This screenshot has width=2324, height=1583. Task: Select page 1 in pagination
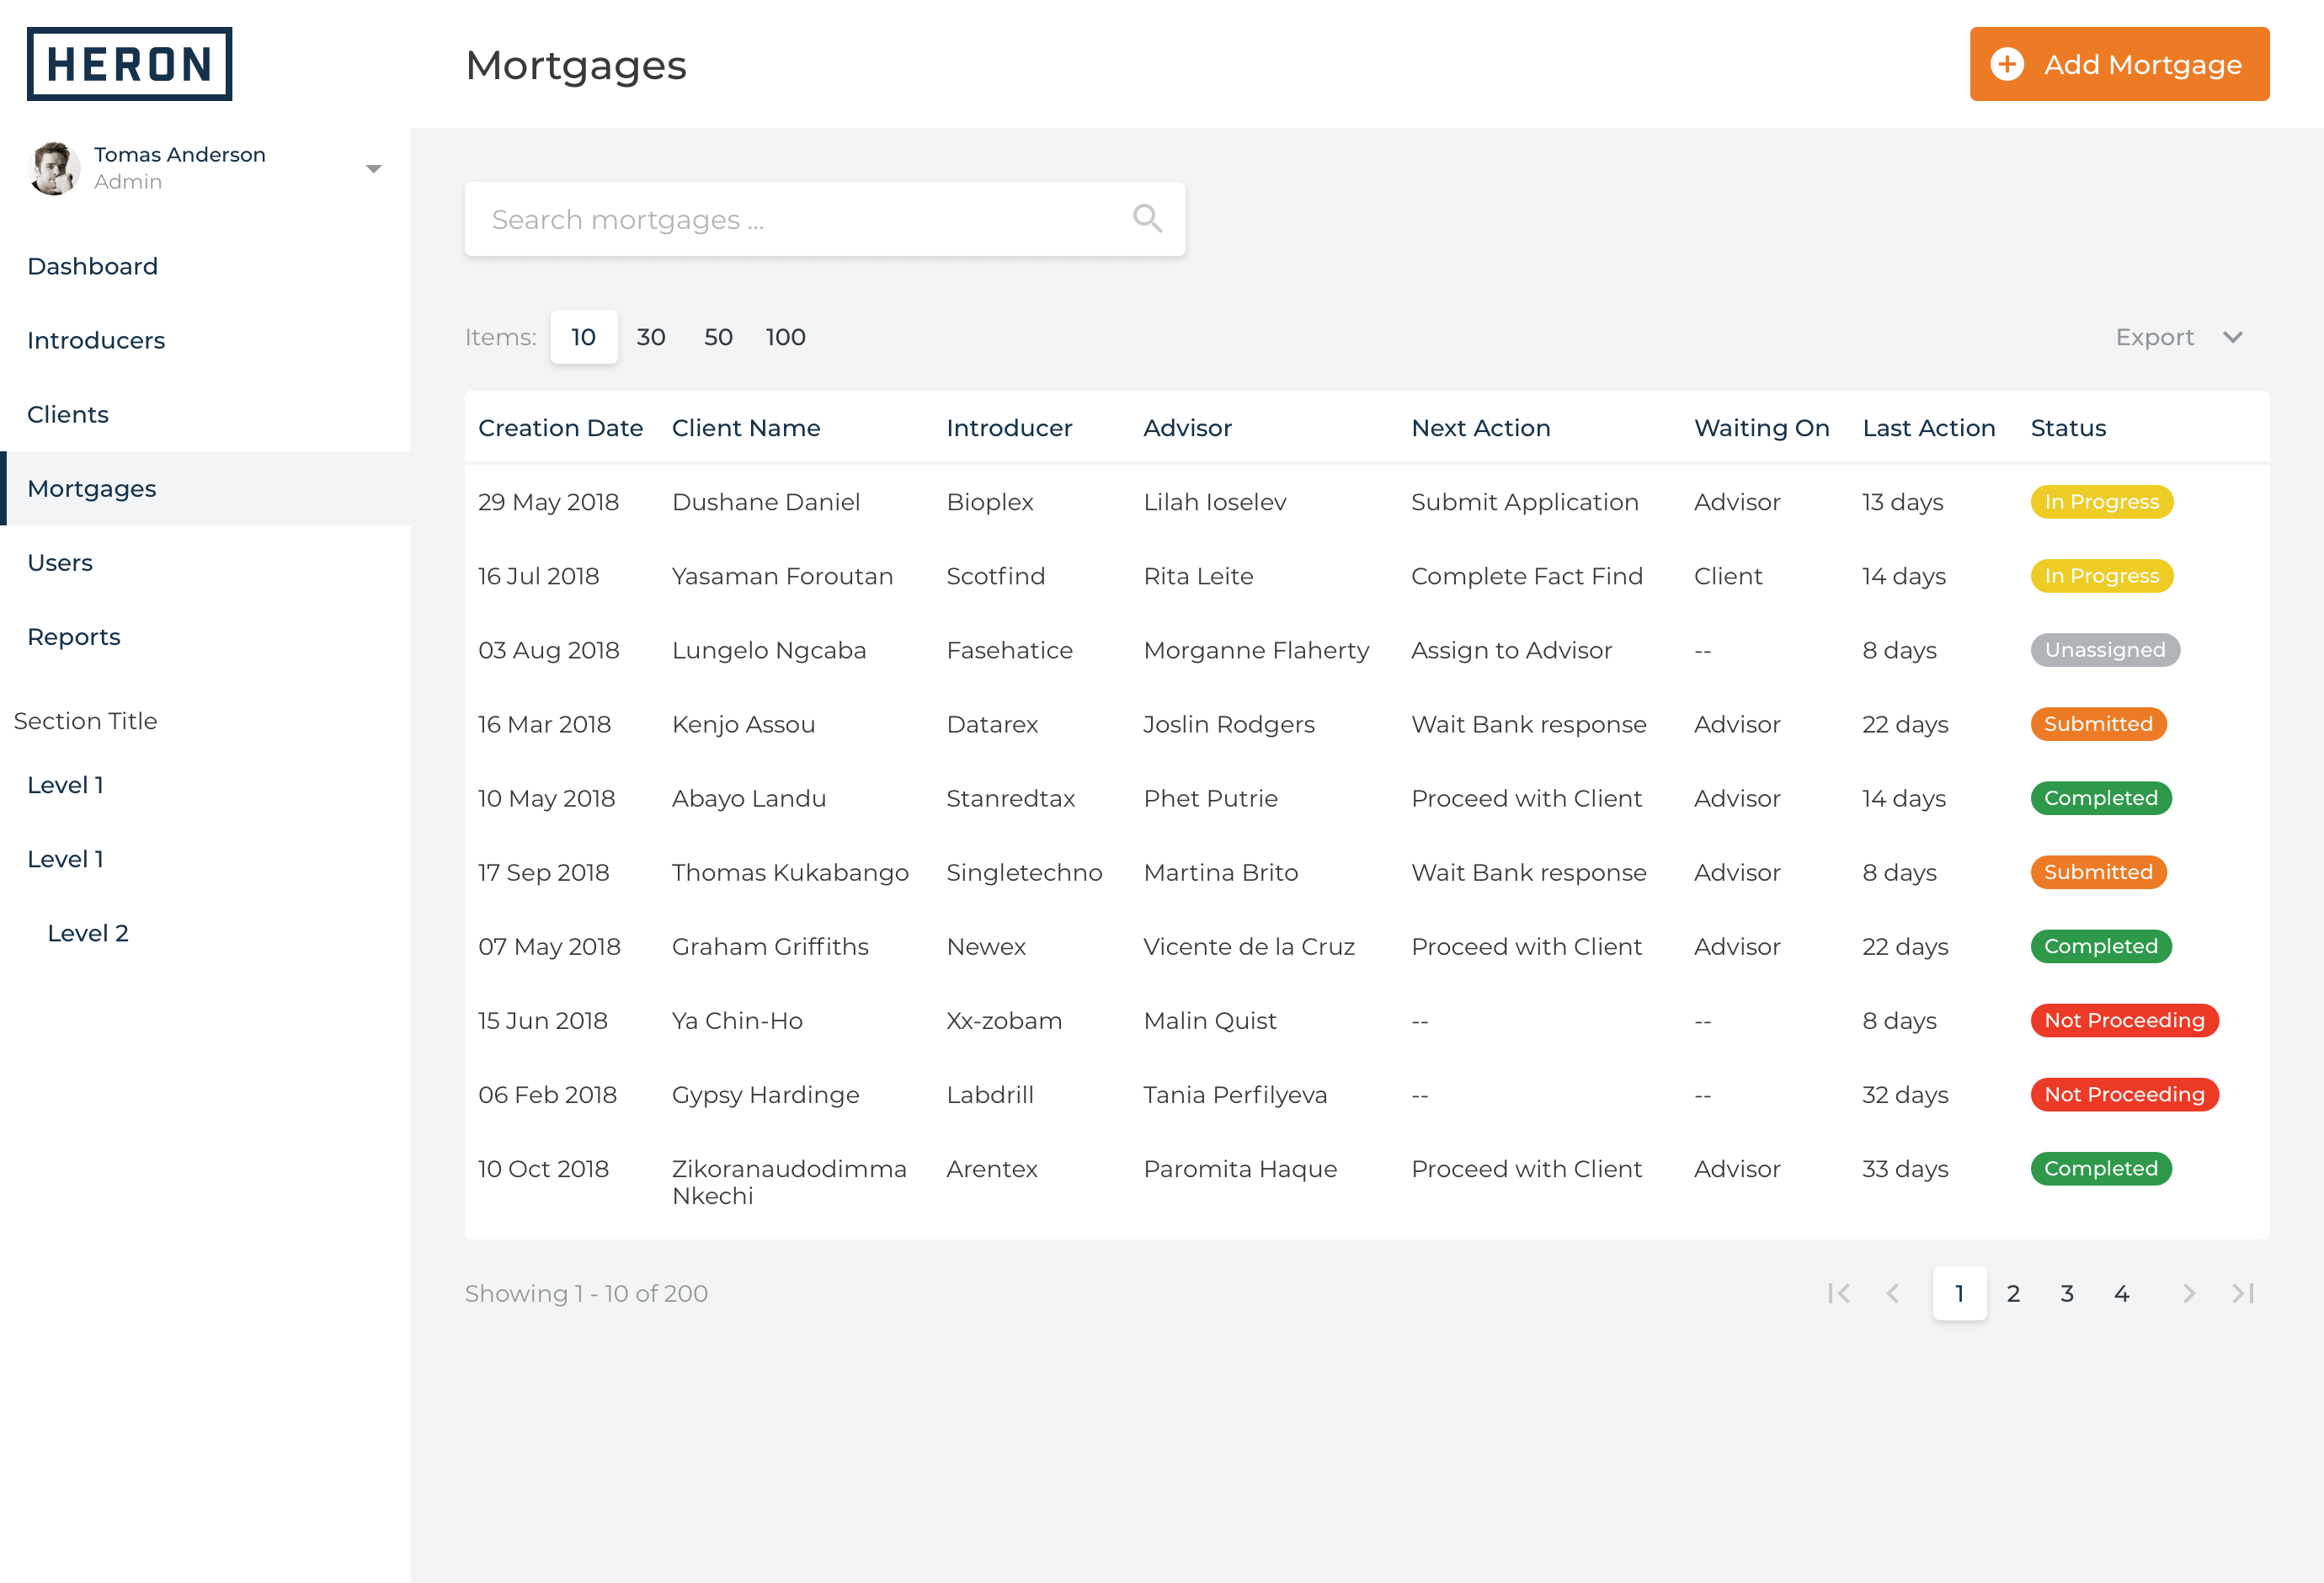1959,1293
